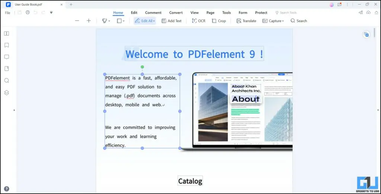Open the Edit tab
This screenshot has width=381, height=194.
134,13
